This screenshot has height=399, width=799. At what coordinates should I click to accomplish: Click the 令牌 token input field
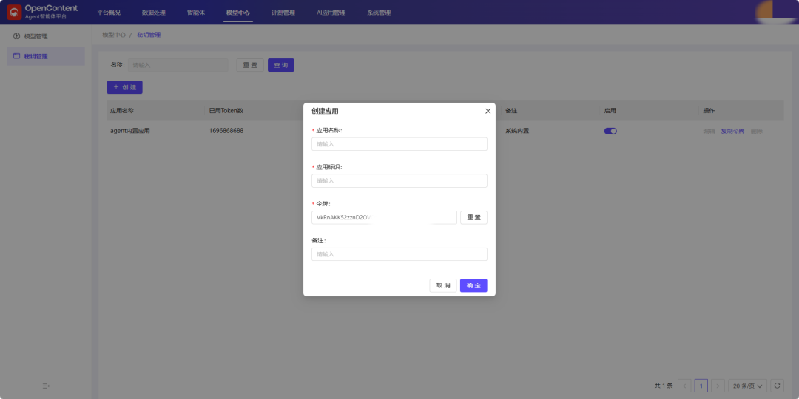point(384,217)
